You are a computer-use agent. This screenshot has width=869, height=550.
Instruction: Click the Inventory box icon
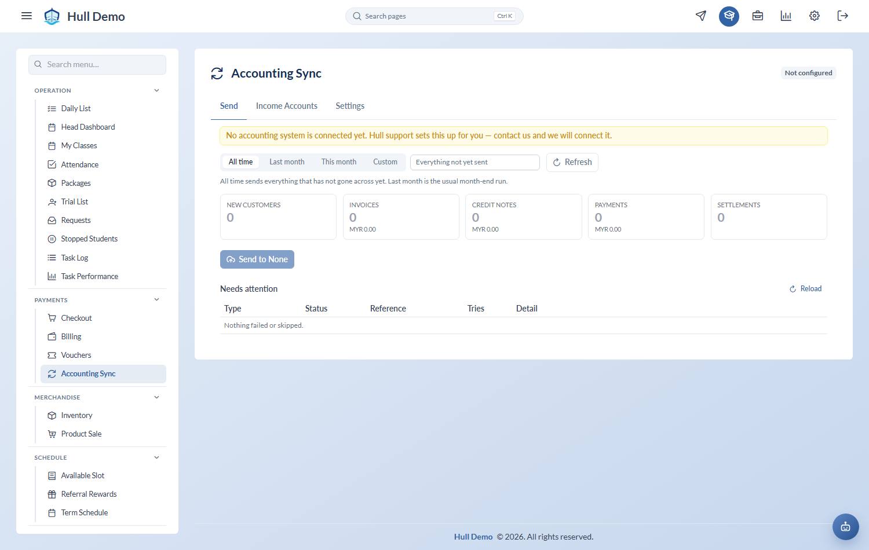pos(52,415)
